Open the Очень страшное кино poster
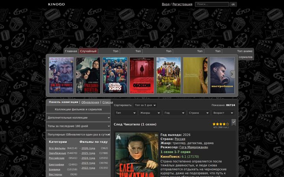Screen dimensions: 284x177 coord(115,75)
